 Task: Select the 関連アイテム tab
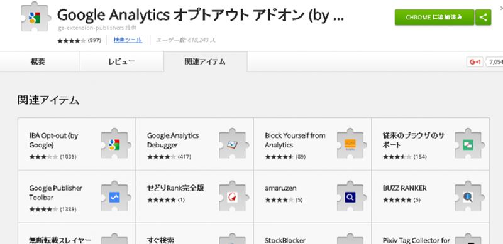[x=206, y=61]
